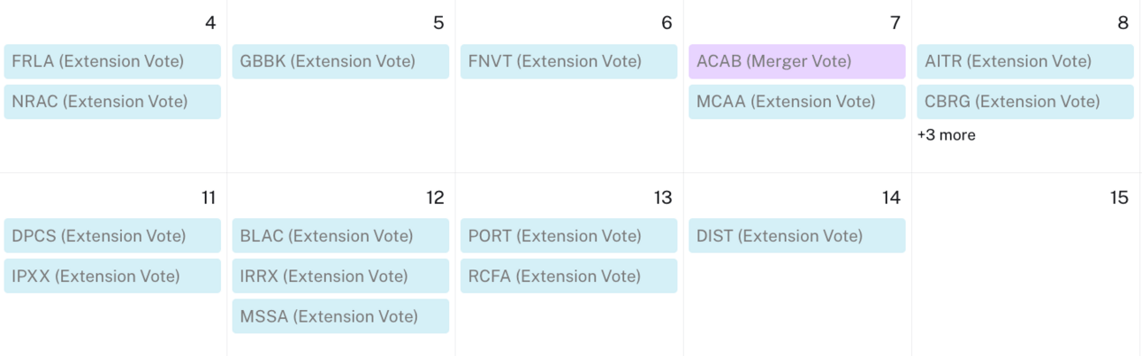Viewport: 1142px width, 356px height.
Task: Select the date number 12
Action: [x=435, y=198]
